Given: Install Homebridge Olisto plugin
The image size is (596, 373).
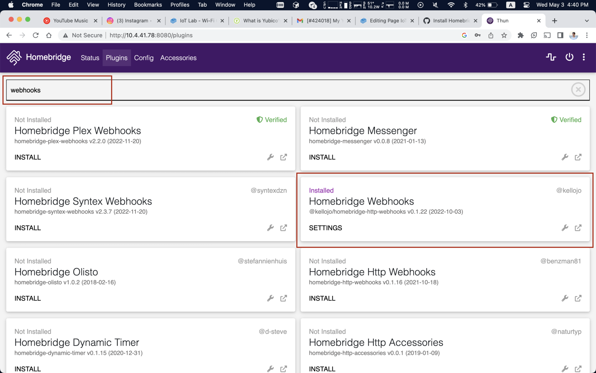Looking at the screenshot, I should click(x=28, y=298).
